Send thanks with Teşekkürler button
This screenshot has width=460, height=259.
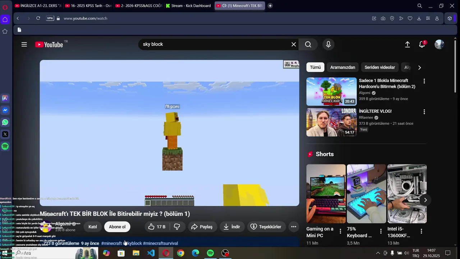266,227
